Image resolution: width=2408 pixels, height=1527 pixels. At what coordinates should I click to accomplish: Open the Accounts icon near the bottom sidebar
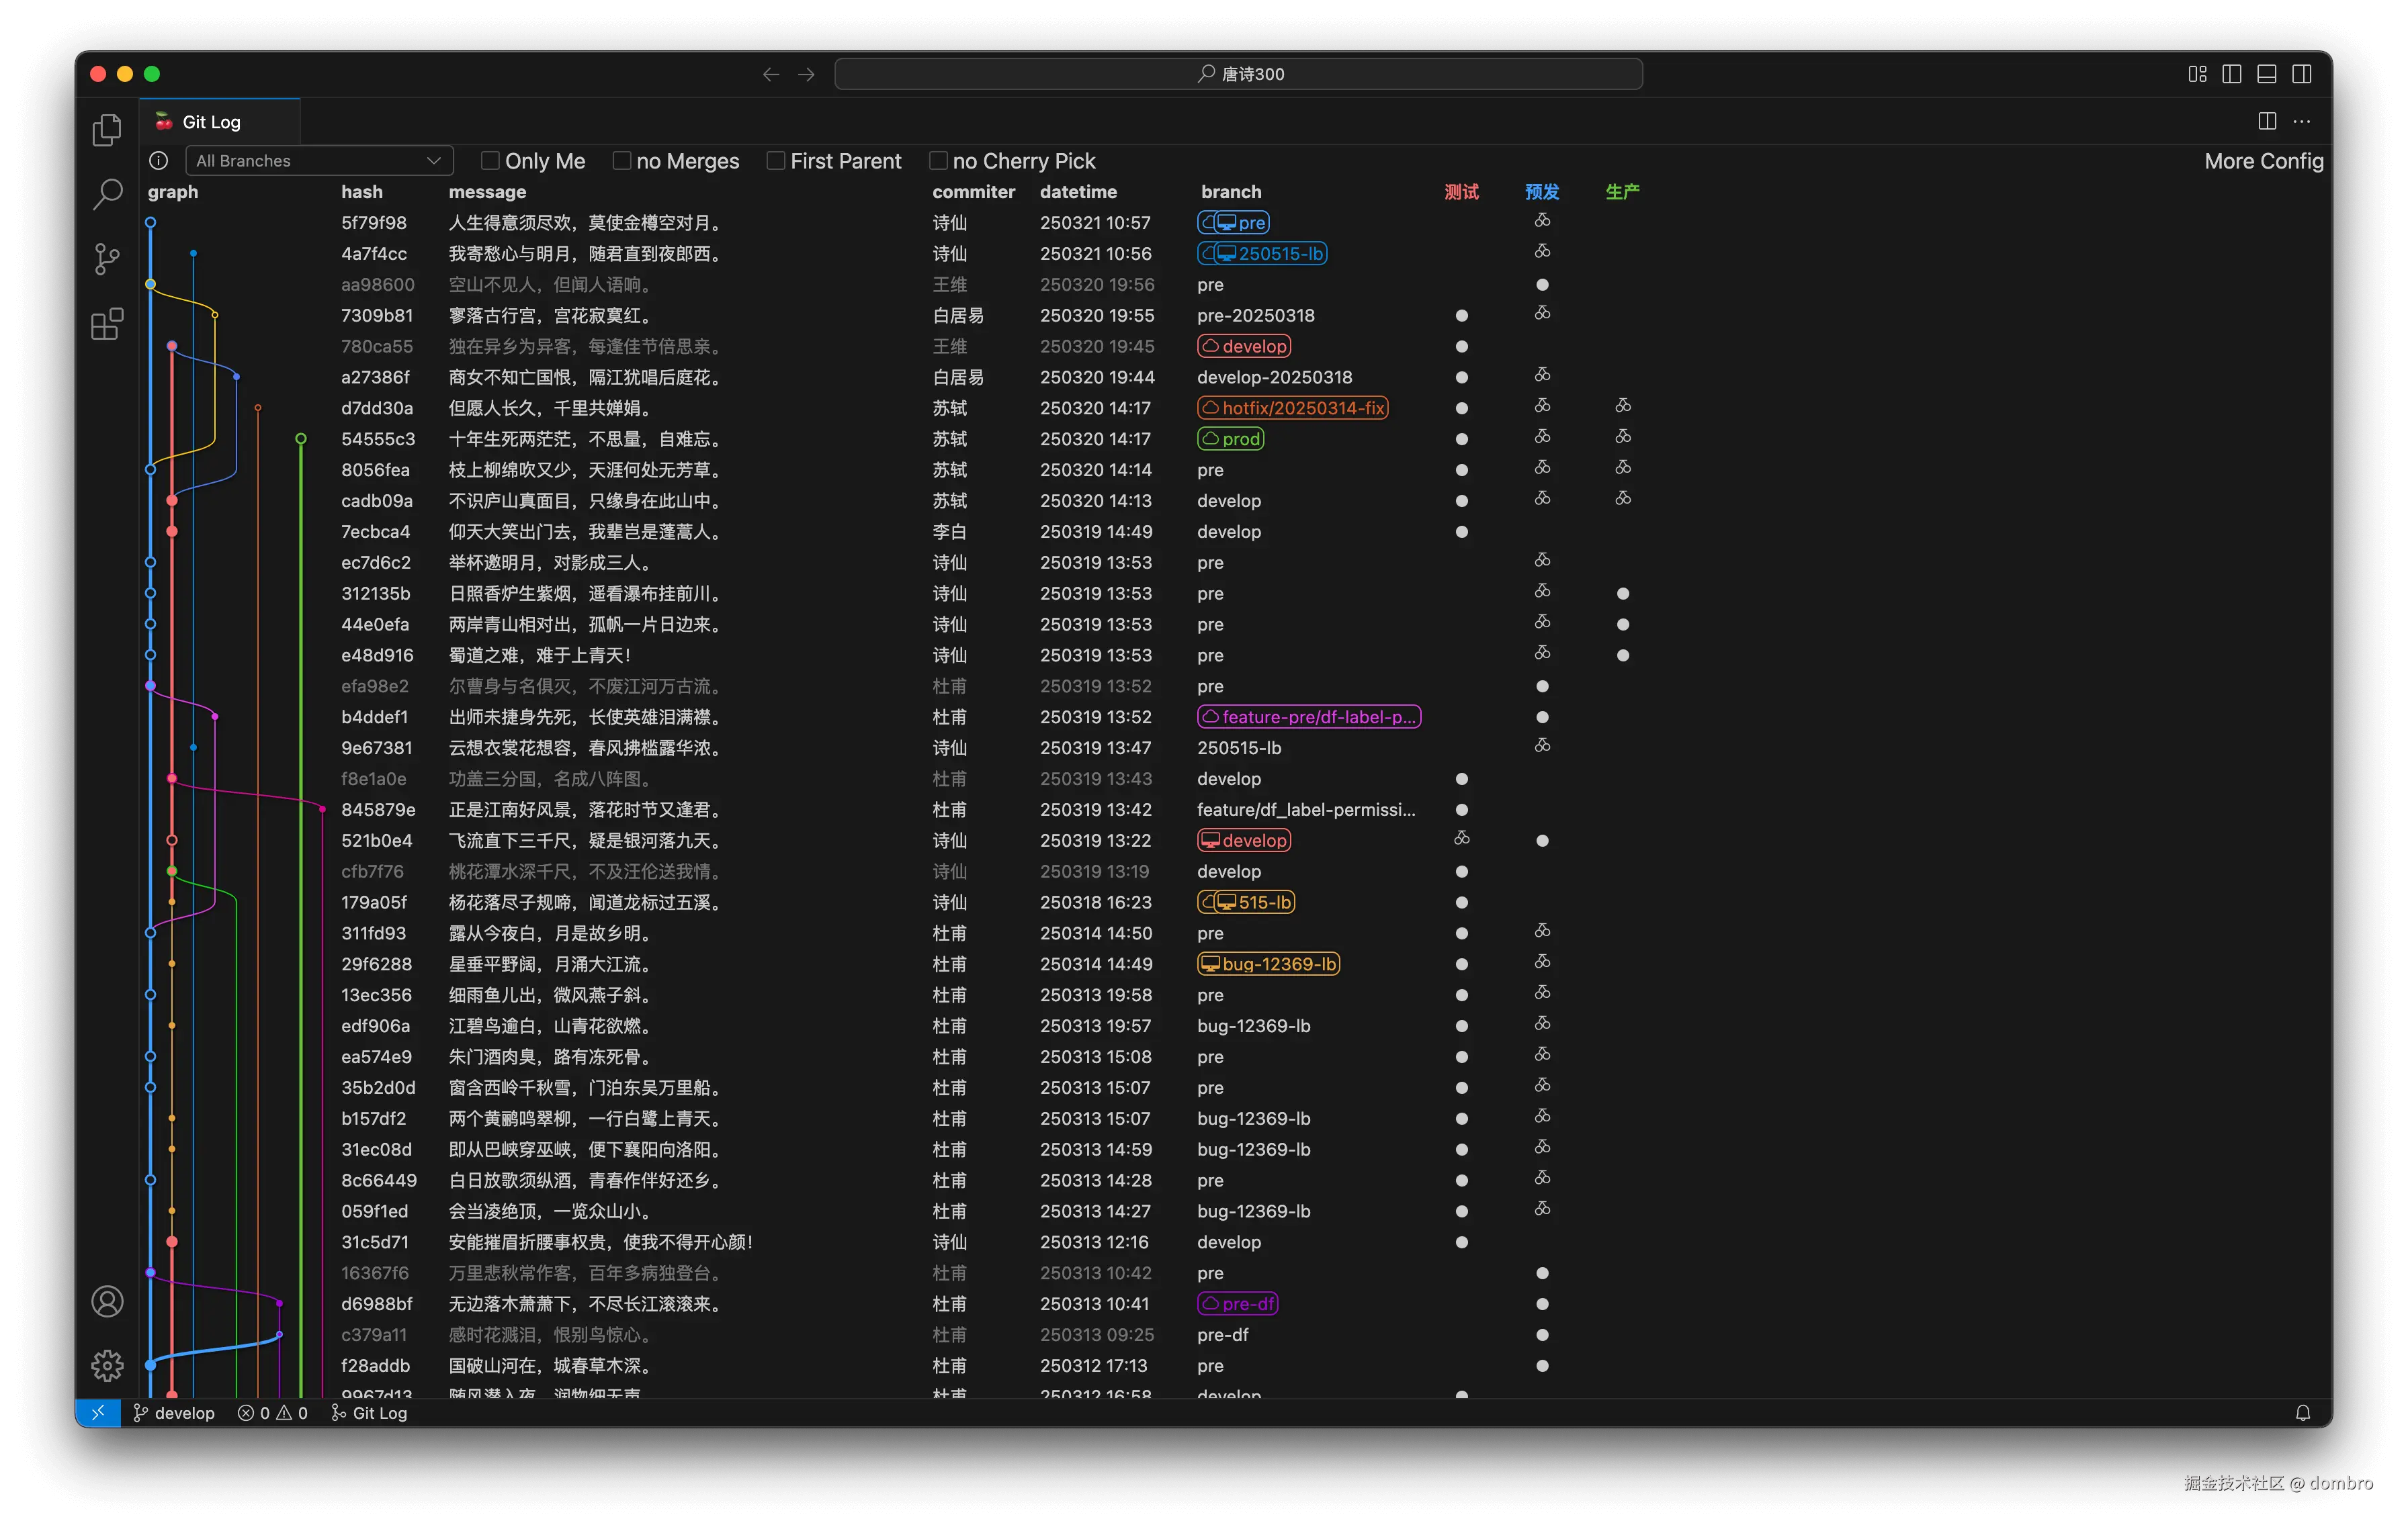click(x=107, y=1301)
